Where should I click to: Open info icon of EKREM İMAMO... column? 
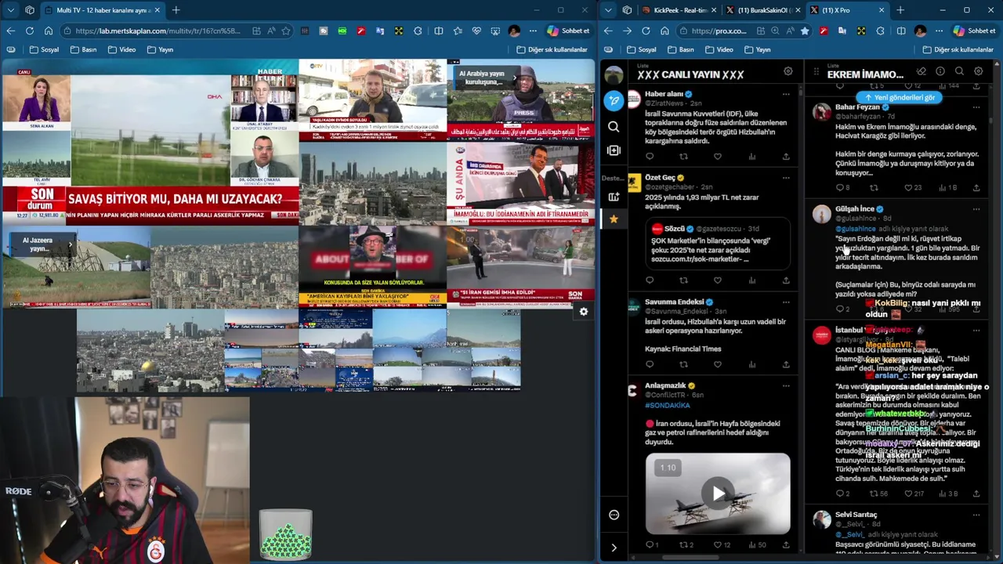[940, 71]
